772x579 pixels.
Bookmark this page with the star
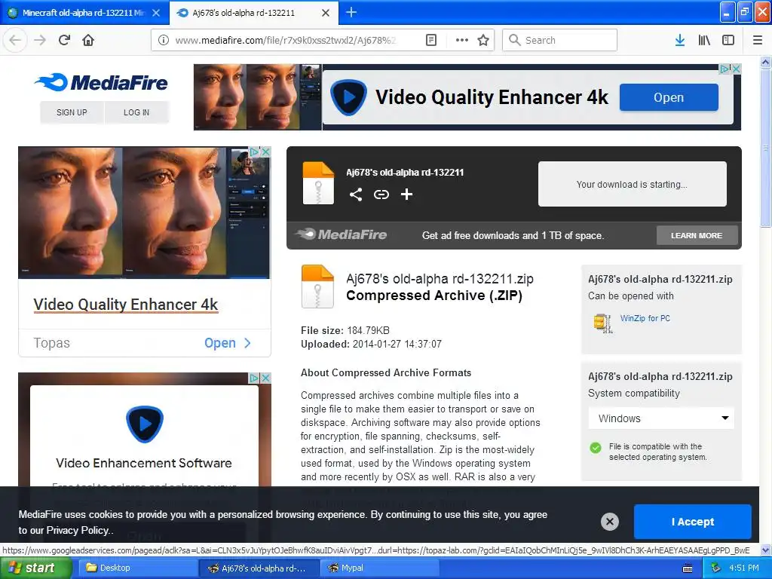[x=483, y=40]
